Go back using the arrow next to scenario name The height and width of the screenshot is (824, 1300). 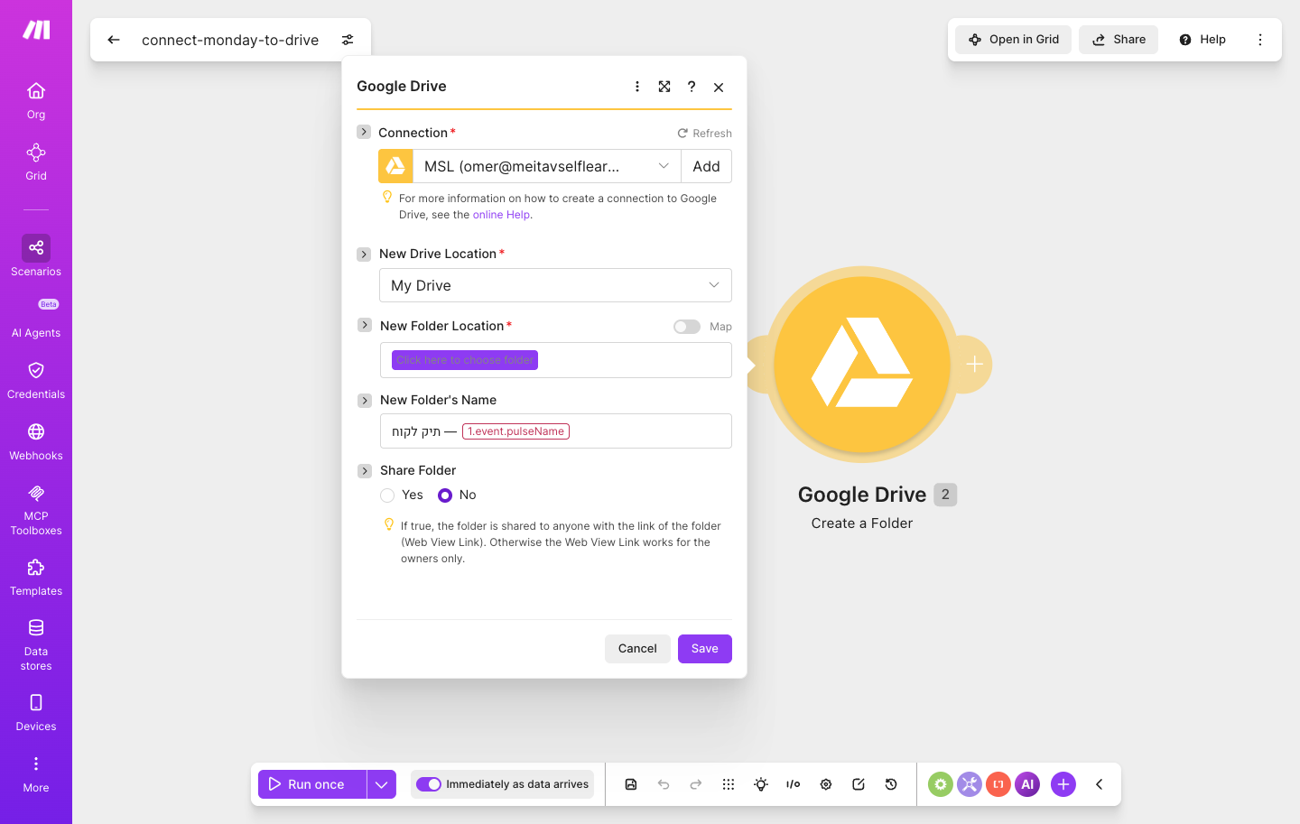coord(114,40)
